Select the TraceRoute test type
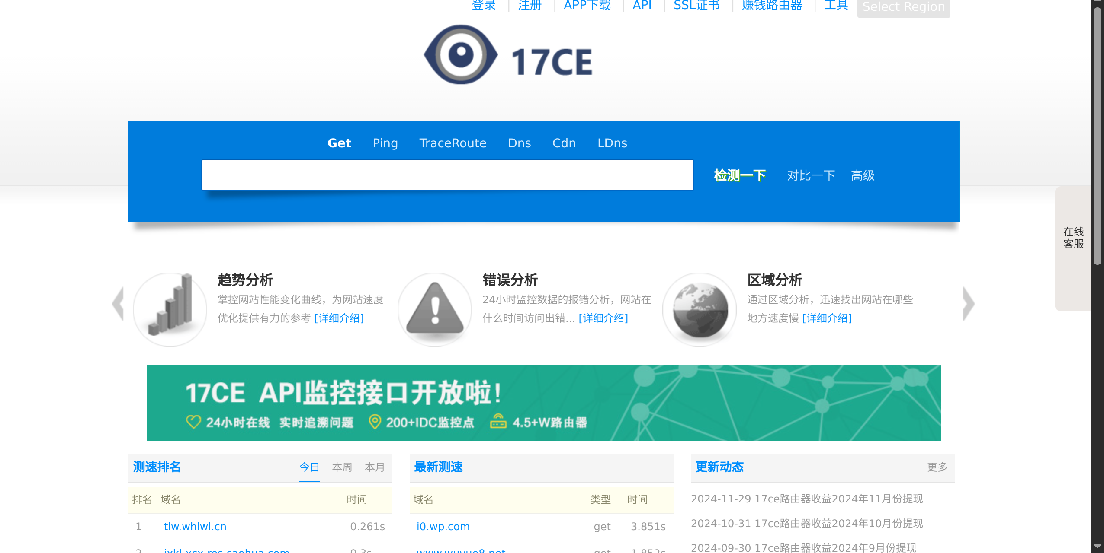The width and height of the screenshot is (1104, 553). [453, 143]
